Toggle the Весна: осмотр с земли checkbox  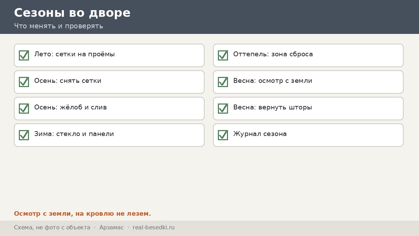pyautogui.click(x=223, y=82)
